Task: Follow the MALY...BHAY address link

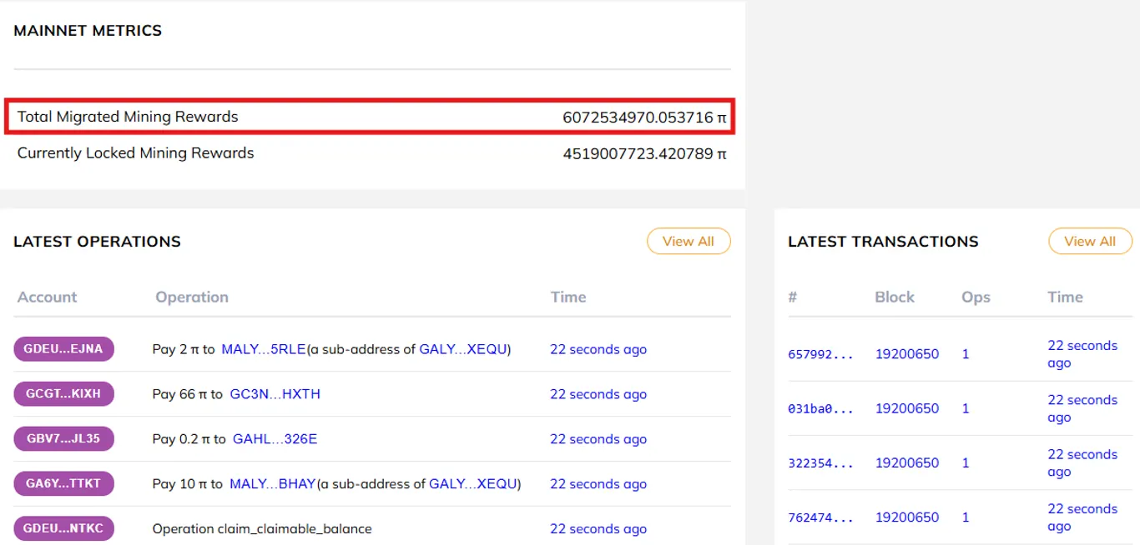Action: [273, 483]
